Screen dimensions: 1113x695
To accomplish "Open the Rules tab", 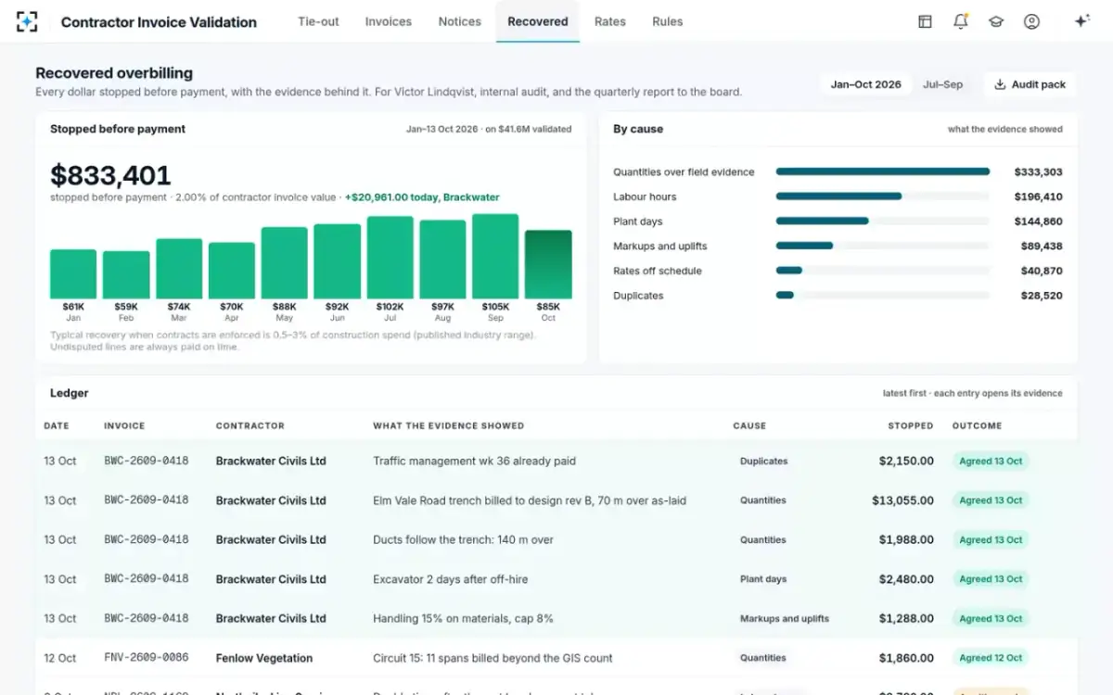I will click(668, 21).
